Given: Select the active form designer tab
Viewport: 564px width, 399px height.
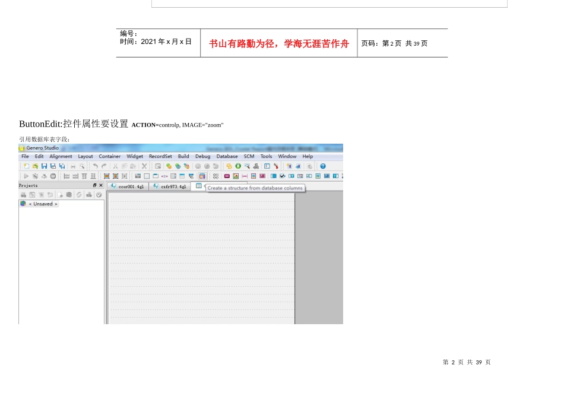Looking at the screenshot, I should click(x=198, y=186).
